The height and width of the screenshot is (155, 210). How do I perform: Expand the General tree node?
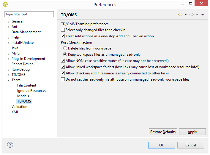tap(9, 22)
